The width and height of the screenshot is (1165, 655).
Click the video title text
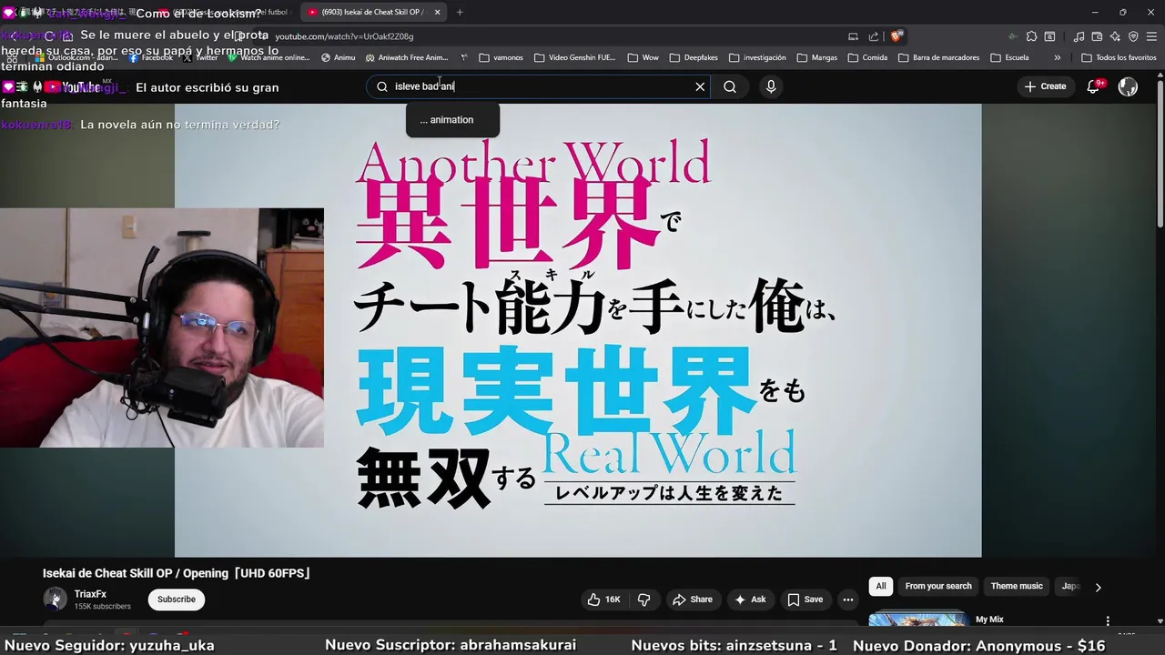click(x=177, y=573)
